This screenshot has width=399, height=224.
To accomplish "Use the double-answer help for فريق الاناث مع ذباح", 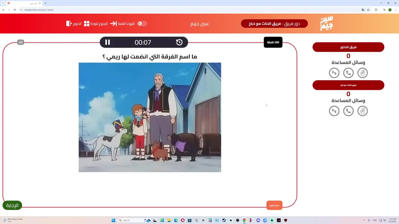I will pyautogui.click(x=334, y=111).
